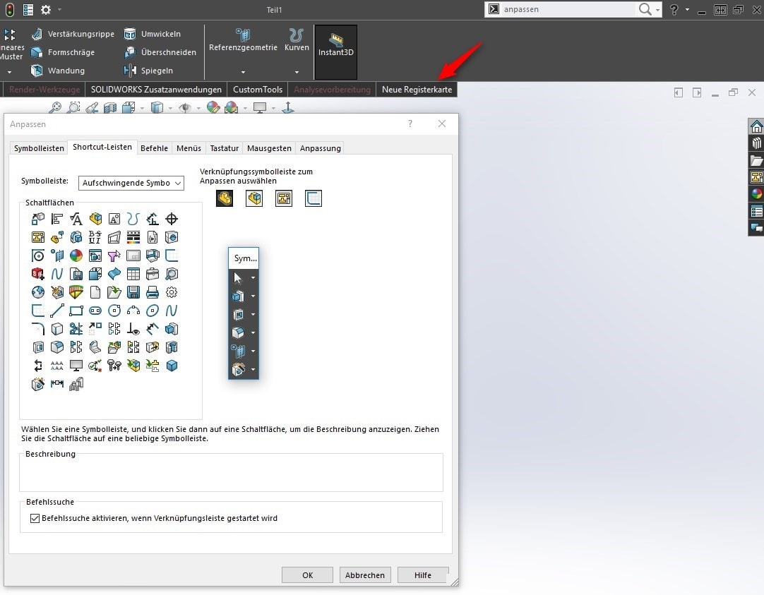
Task: Click the anpassen search field
Action: pos(568,9)
